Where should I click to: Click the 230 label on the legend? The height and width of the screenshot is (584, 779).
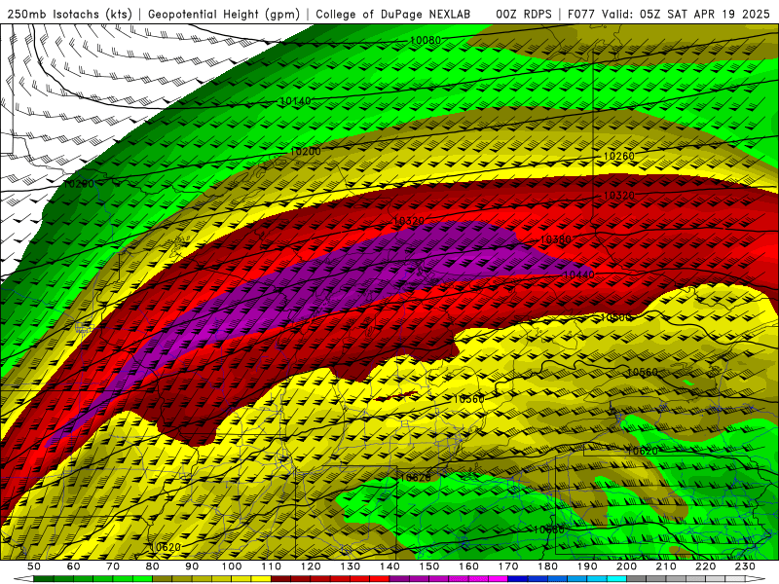[745, 566]
